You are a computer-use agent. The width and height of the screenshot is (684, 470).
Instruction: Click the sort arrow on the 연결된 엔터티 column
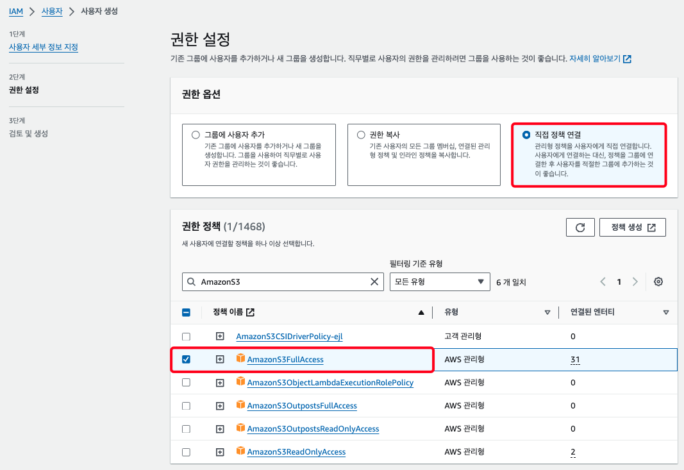coord(666,313)
